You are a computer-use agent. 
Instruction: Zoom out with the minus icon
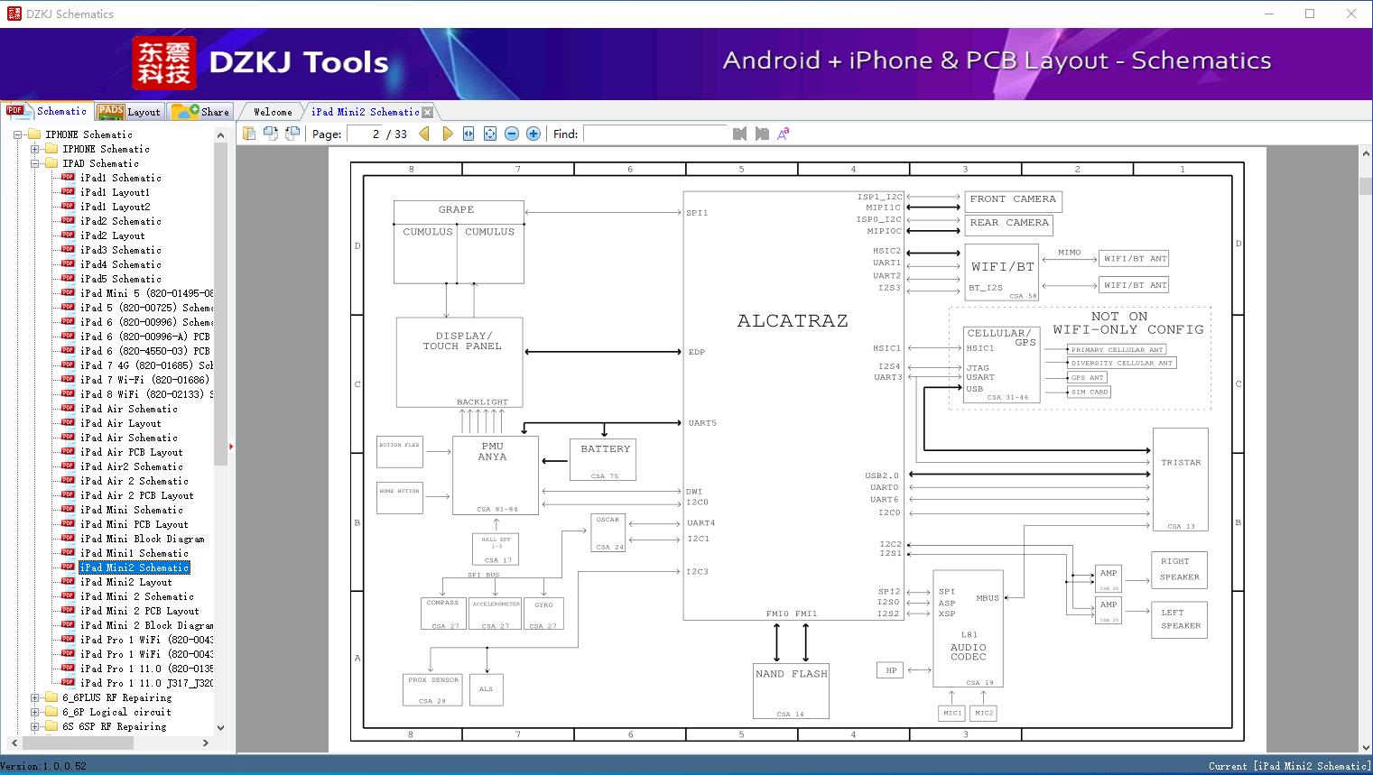click(512, 134)
